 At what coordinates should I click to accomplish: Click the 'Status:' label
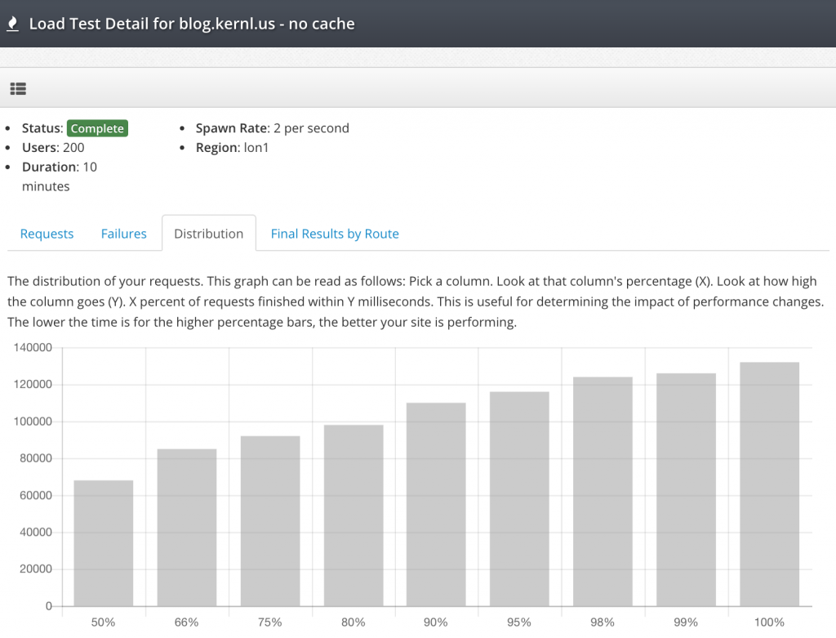click(42, 128)
